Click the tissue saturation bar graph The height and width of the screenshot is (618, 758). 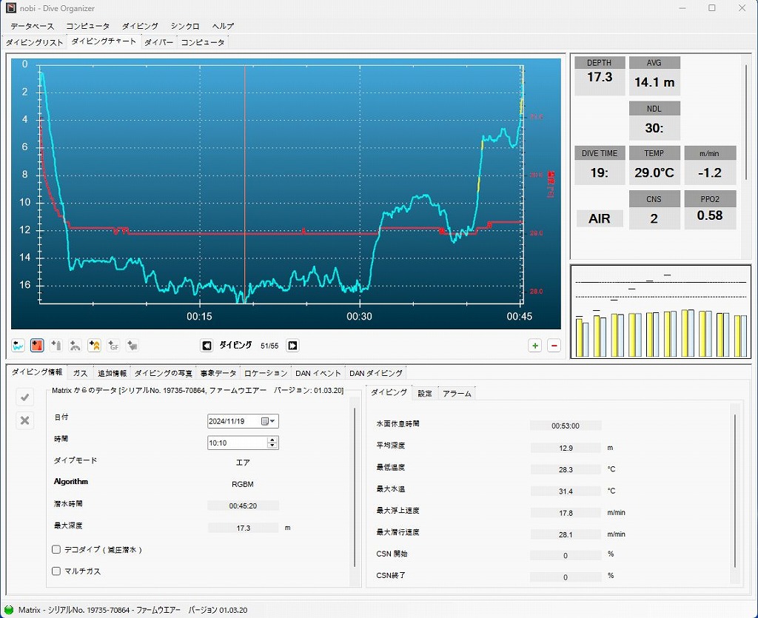(661, 312)
